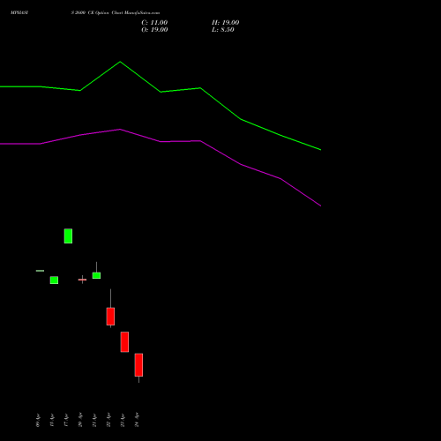This screenshot has width=441, height=441.
Task: Click the 21 Apr date axis label
Action: coord(94,421)
